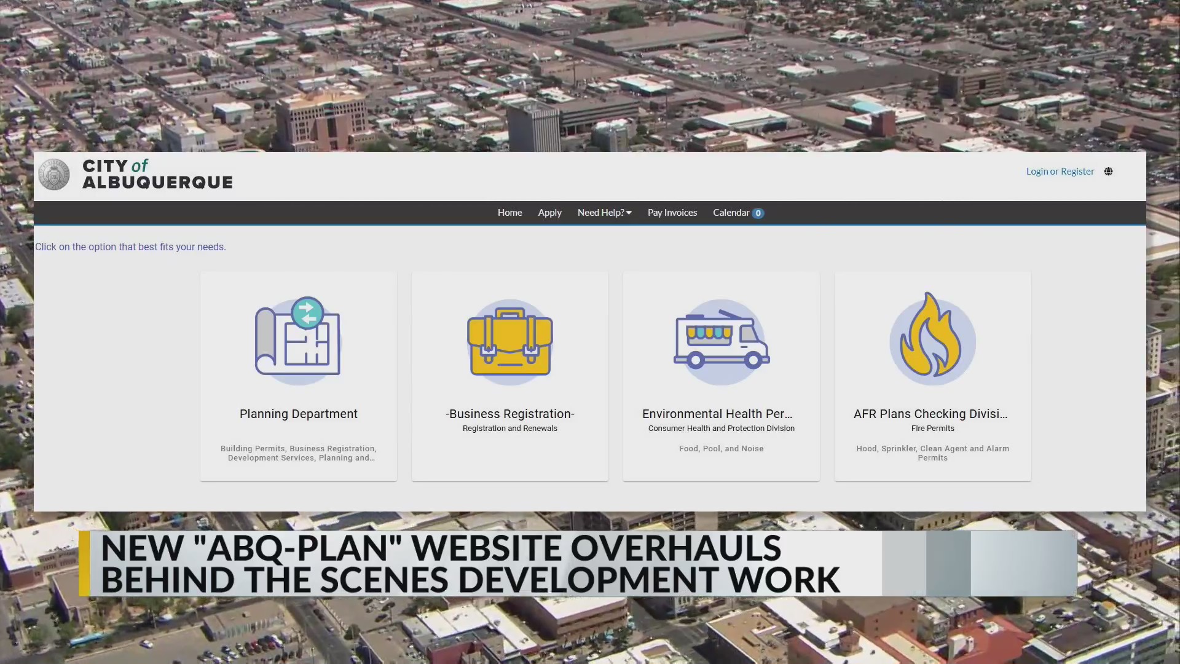
Task: Collapse the Need Help? menu chevron
Action: click(x=628, y=213)
